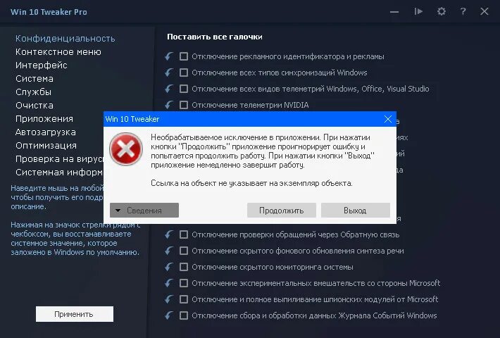Open the Автозагрузка section
This screenshot has height=338, width=500.
(x=46, y=132)
